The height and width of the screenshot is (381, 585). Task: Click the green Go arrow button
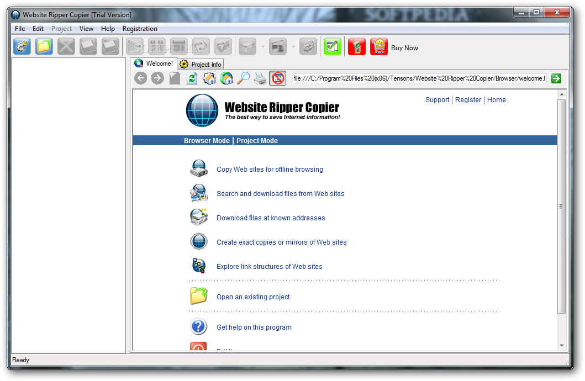click(556, 78)
